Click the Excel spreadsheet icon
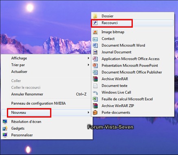The height and width of the screenshot is (155, 178). pyautogui.click(x=95, y=99)
